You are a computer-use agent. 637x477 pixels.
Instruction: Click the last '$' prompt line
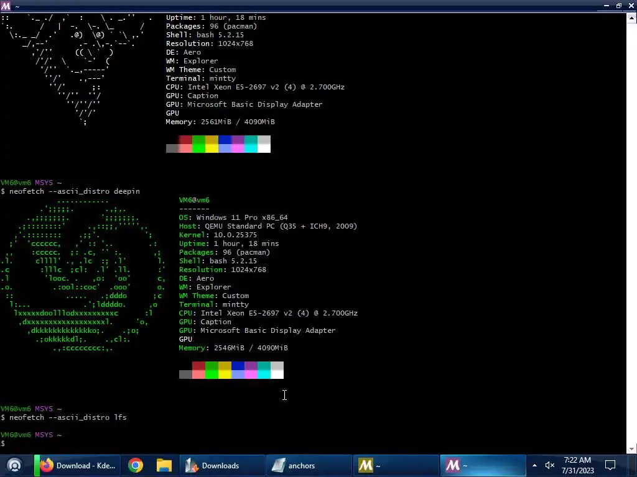tap(3, 443)
